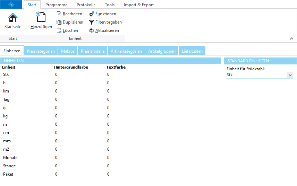Image resolution: width=297 pixels, height=186 pixels.
Task: Refresh using the Aktualisieren icon
Action: [92, 30]
